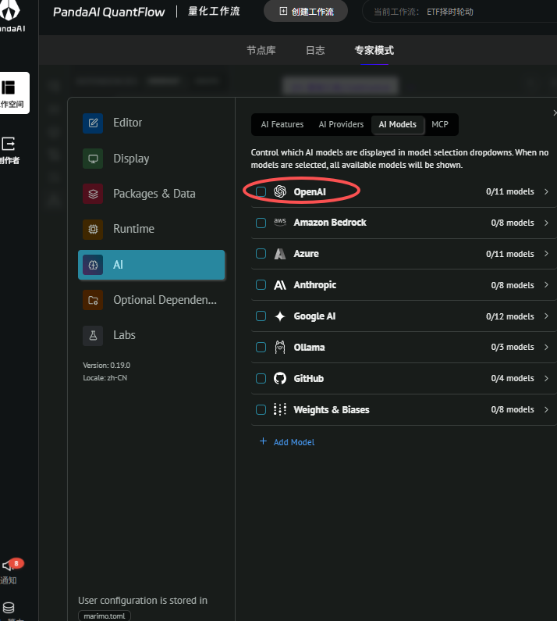Screen dimensions: 557x621
Task: Click the GitHub octocat icon
Action: [280, 379]
